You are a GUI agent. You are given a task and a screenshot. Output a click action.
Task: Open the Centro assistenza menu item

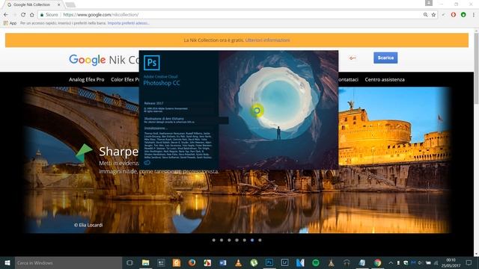coord(385,80)
